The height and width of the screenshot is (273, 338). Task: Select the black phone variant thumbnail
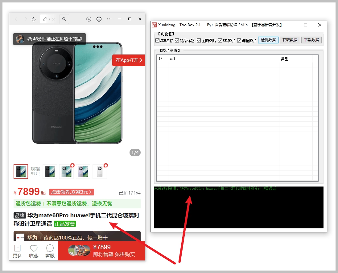point(50,171)
